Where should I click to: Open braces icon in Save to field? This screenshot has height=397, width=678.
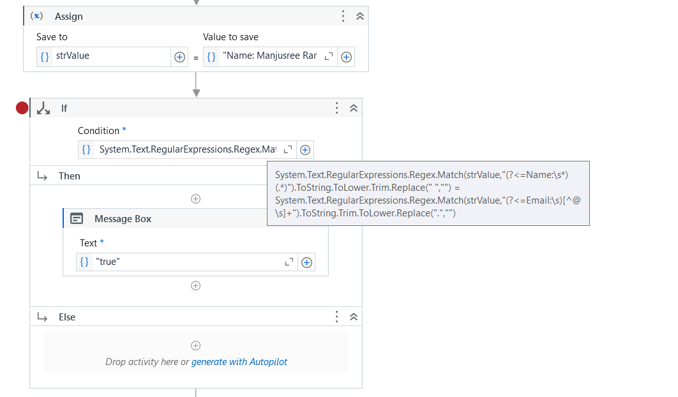coord(45,57)
